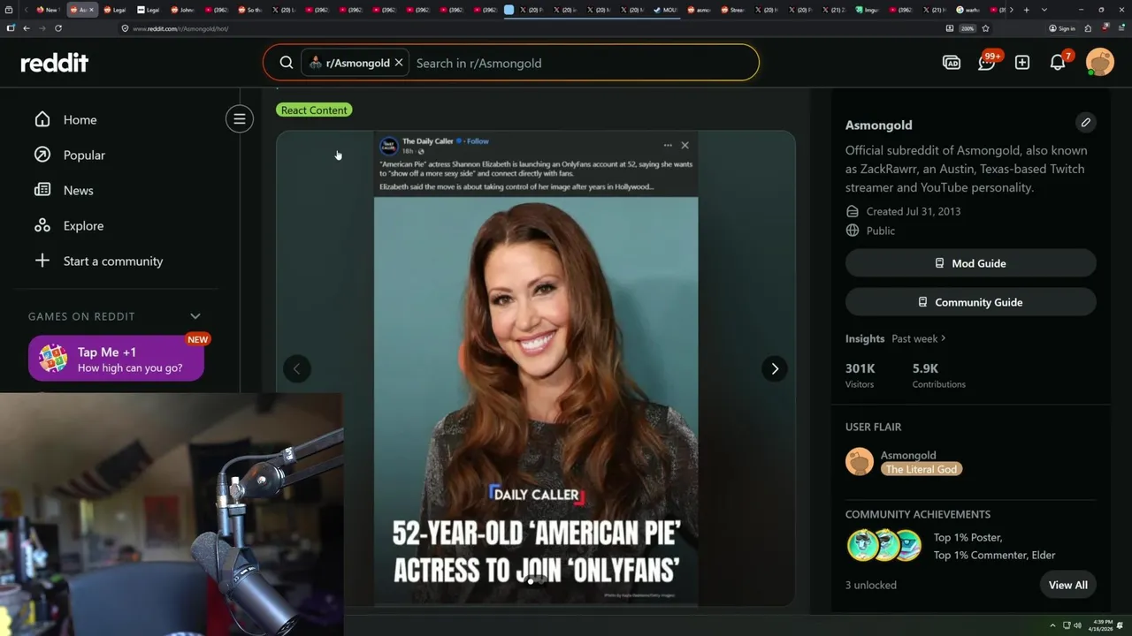The height and width of the screenshot is (636, 1132).
Task: Click the search magnifier icon
Action: coord(287,63)
